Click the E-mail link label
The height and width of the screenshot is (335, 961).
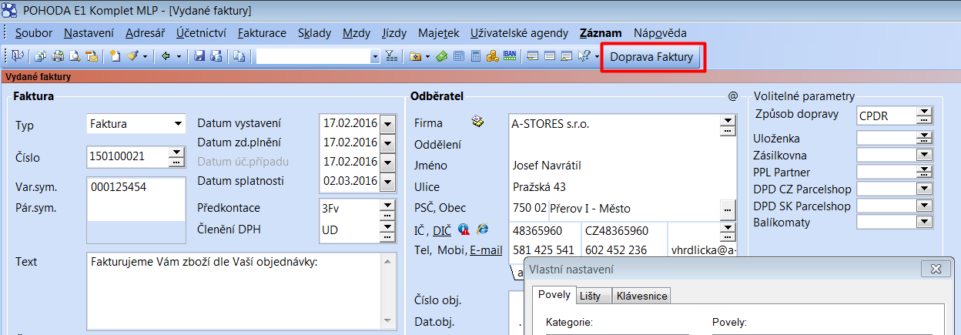[x=486, y=250]
